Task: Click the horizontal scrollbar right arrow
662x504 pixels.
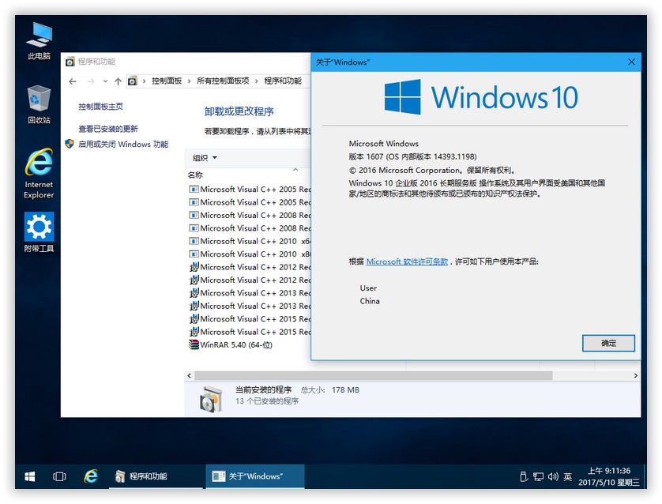Action: pyautogui.click(x=636, y=376)
